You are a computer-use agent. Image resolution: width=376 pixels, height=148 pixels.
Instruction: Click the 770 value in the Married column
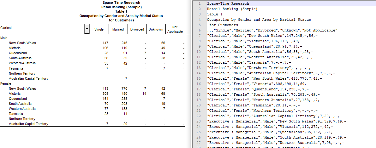pyautogui.click(x=124, y=89)
